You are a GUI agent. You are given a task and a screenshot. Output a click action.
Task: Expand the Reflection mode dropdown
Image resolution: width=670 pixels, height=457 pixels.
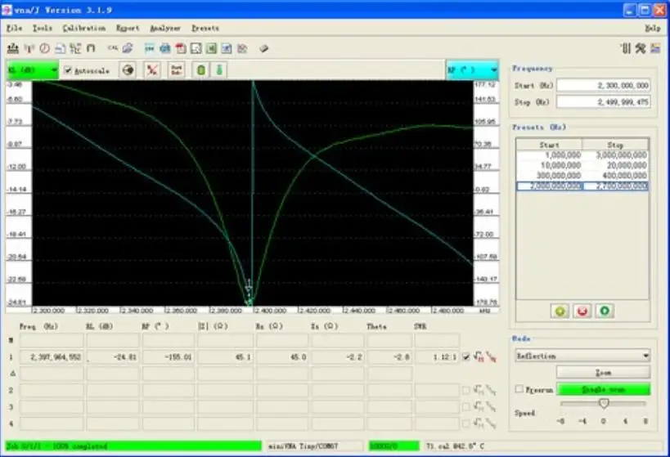[x=582, y=356]
